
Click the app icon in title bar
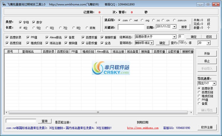tap(4, 4)
